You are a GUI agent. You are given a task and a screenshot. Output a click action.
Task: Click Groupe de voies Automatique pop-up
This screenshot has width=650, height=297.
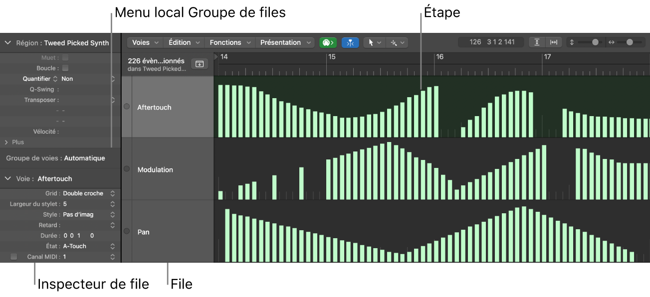point(84,158)
